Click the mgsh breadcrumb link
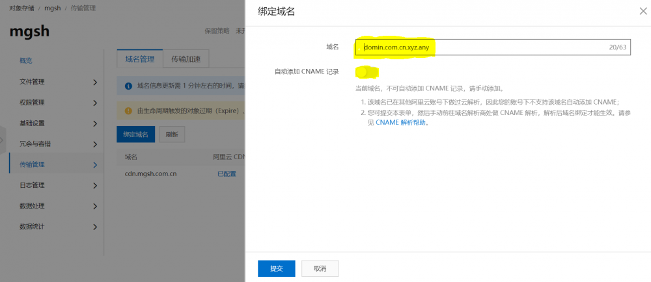This screenshot has width=651, height=282. coord(52,8)
